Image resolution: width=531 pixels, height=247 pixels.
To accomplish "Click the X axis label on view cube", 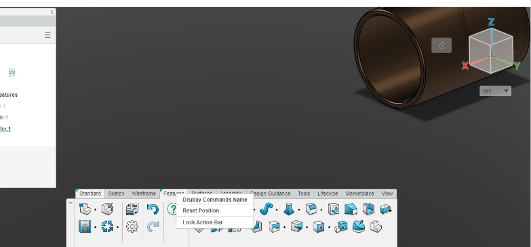I will tap(465, 66).
